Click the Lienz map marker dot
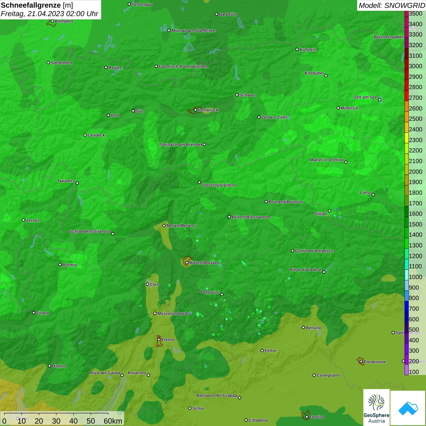The height and width of the screenshot is (426, 426). (x=373, y=195)
